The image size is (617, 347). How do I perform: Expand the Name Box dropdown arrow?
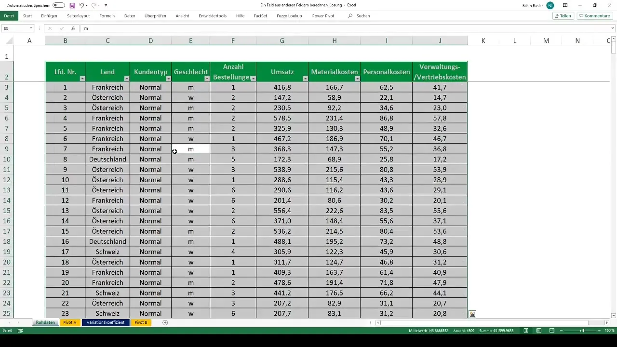31,28
